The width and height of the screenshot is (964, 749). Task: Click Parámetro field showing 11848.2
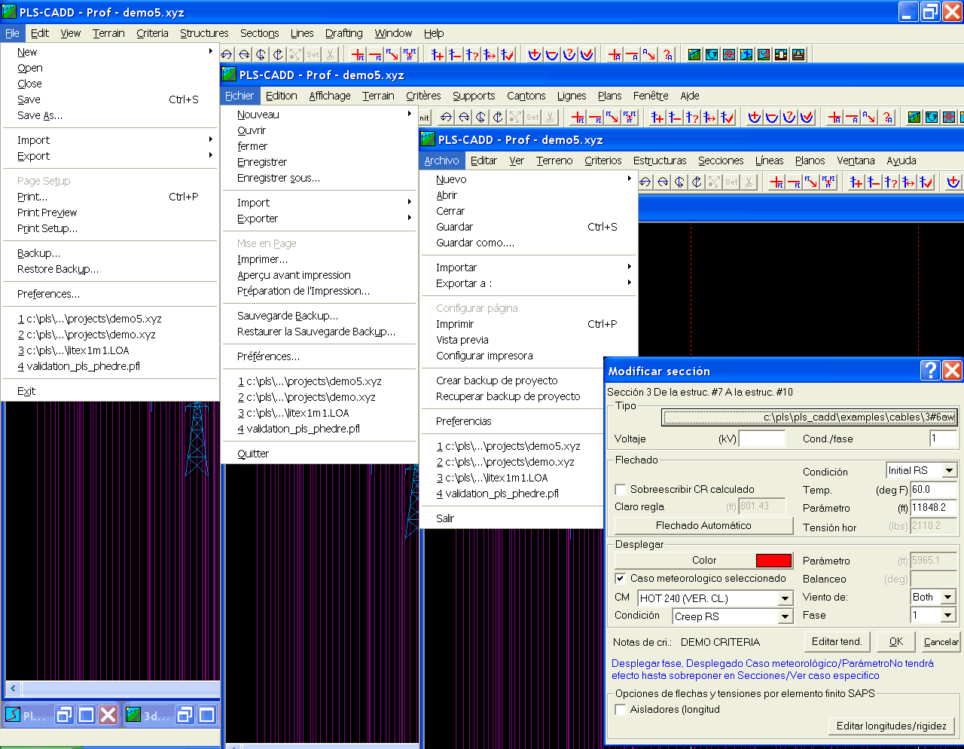934,508
